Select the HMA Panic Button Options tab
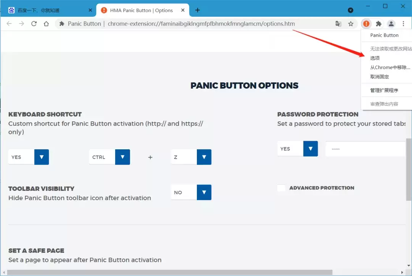Viewport: 412px width, 276px height. 143,10
